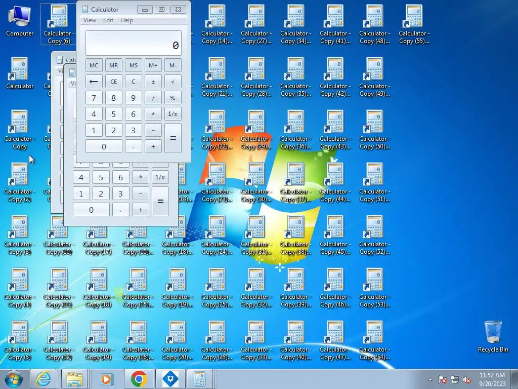This screenshot has height=389, width=518.
Task: Click the C clear button in front Calculator
Action: (134, 82)
